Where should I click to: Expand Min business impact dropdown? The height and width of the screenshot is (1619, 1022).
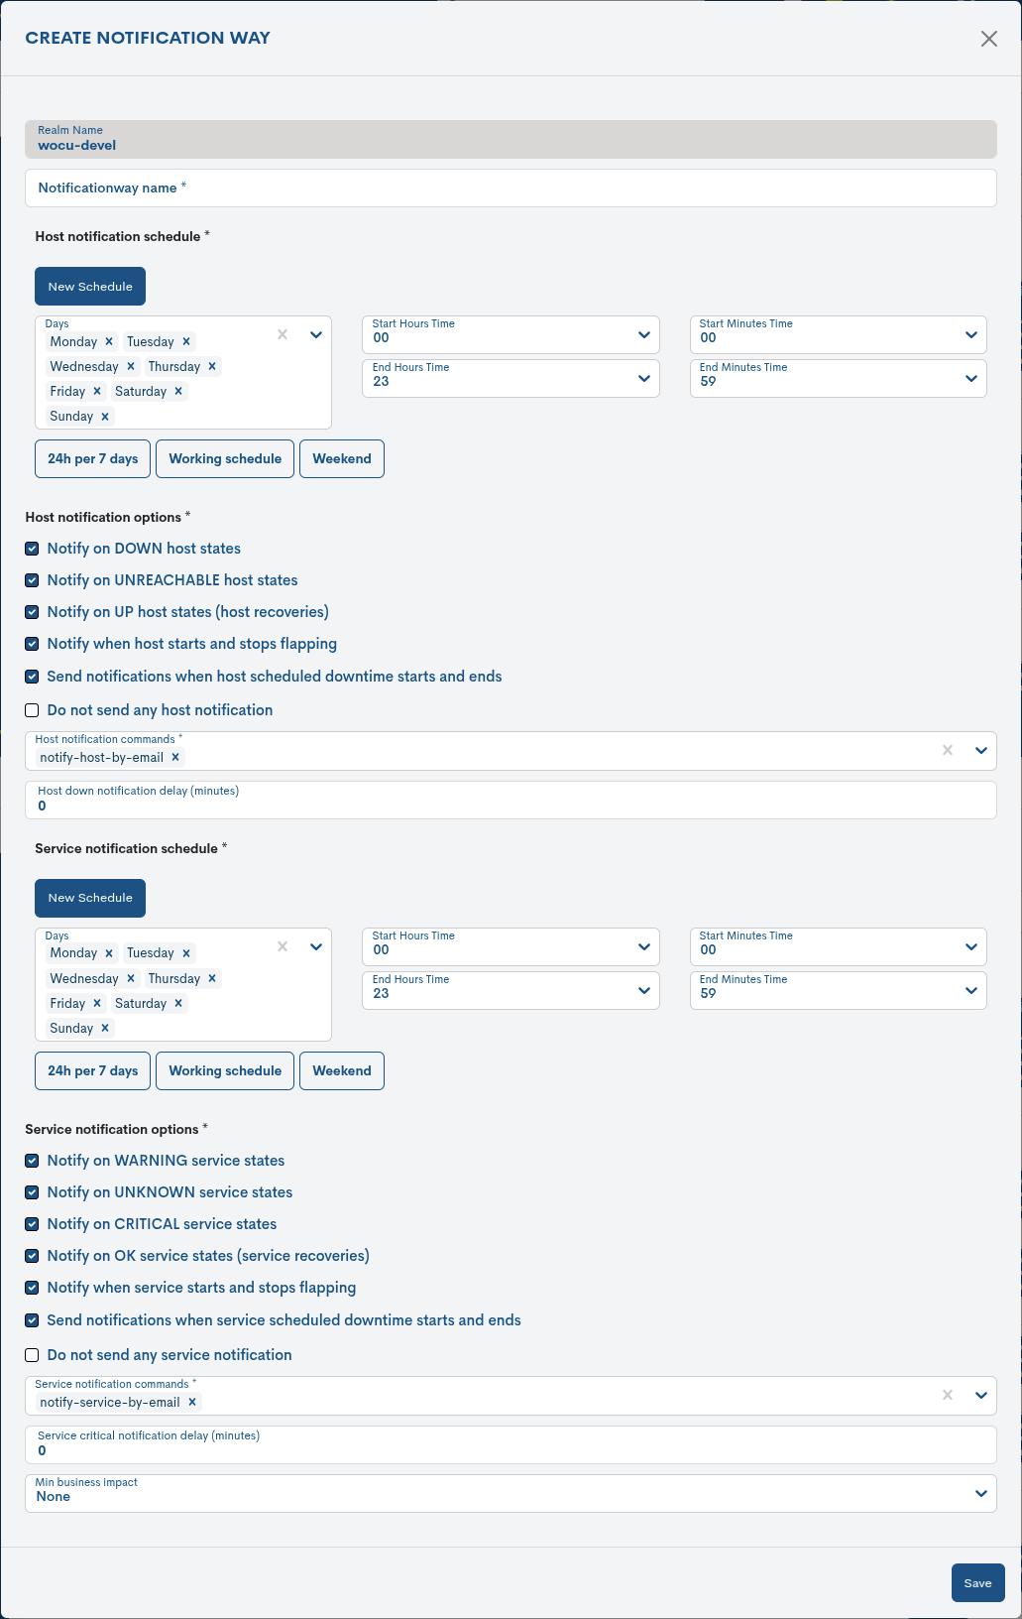(x=510, y=1492)
